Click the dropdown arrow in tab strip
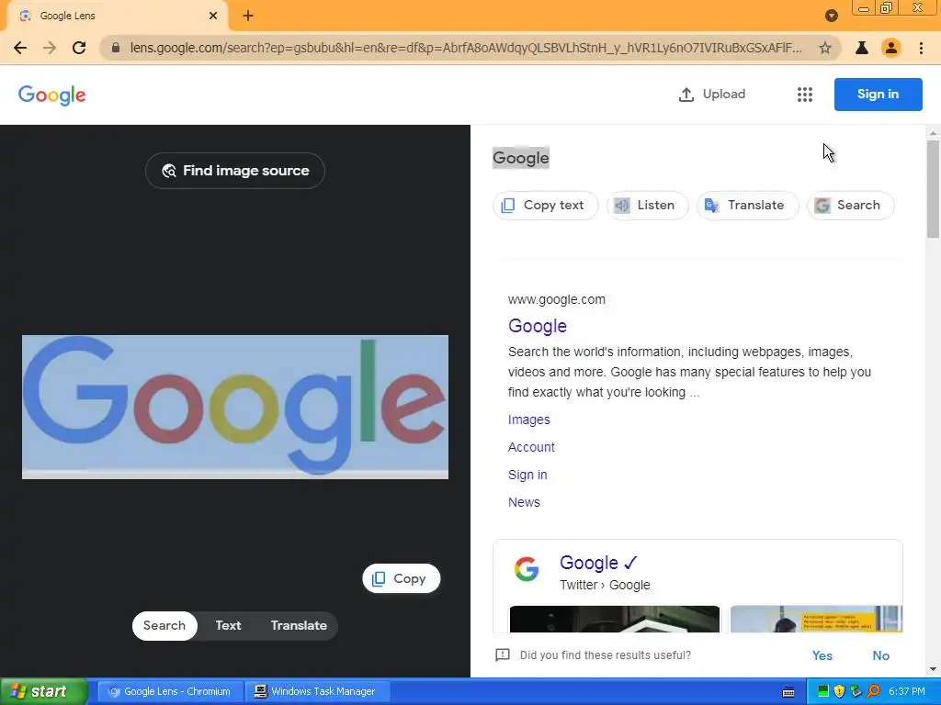This screenshot has height=705, width=941. [831, 16]
